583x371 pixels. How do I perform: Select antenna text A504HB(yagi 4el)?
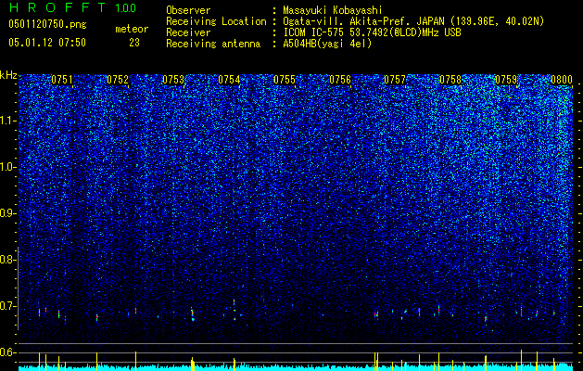[x=327, y=44]
